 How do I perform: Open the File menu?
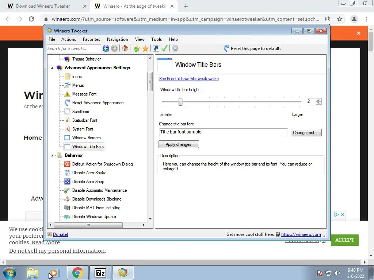[52, 39]
